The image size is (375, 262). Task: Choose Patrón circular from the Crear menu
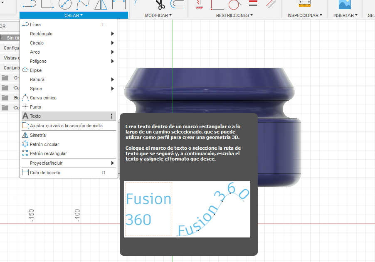[x=69, y=144]
